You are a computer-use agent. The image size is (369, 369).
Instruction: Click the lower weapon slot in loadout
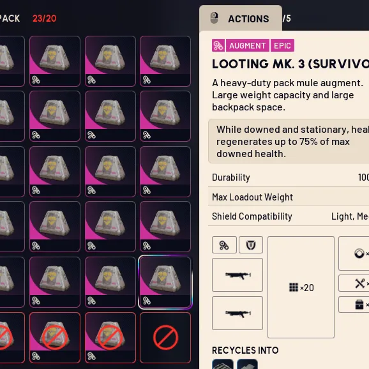tap(237, 313)
